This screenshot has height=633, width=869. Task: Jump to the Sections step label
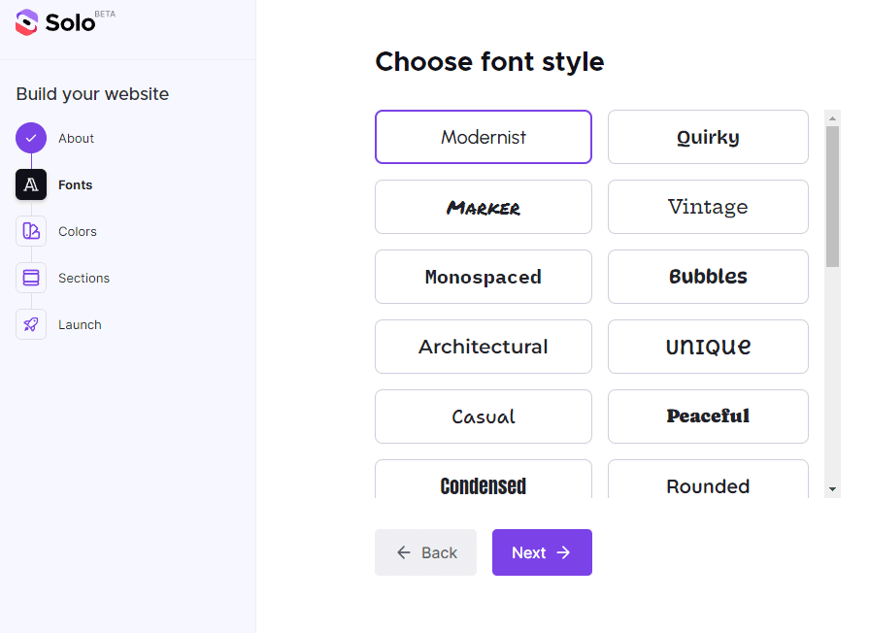click(84, 278)
